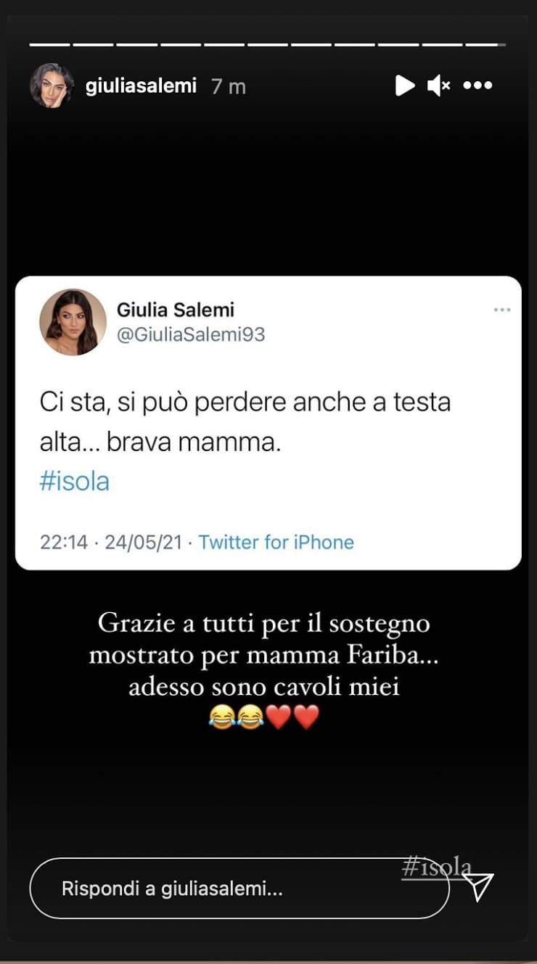Click the 'Twitter for iPhone' link

click(276, 542)
